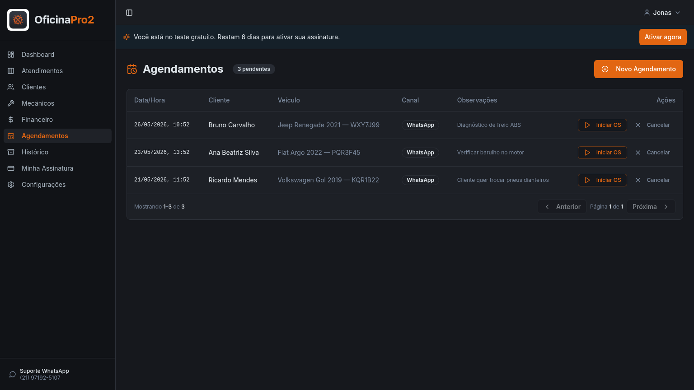The width and height of the screenshot is (694, 390).
Task: Toggle the sidebar panel icon
Action: point(129,13)
